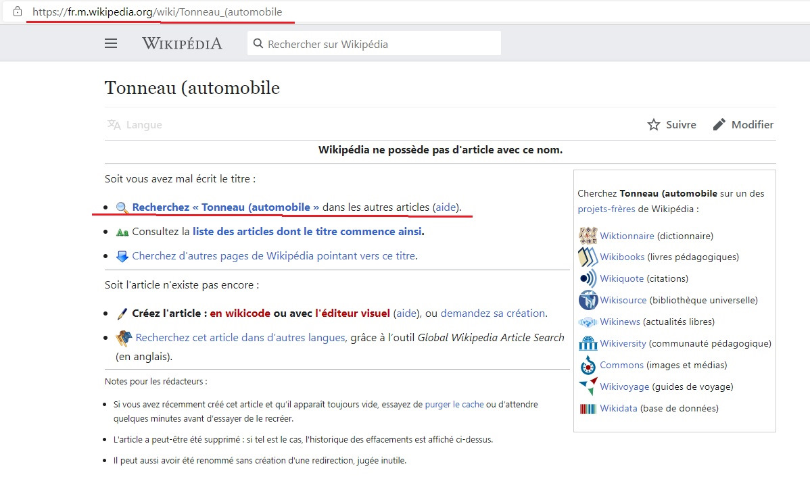Click the lock icon in address bar
The width and height of the screenshot is (810, 477).
[x=18, y=11]
